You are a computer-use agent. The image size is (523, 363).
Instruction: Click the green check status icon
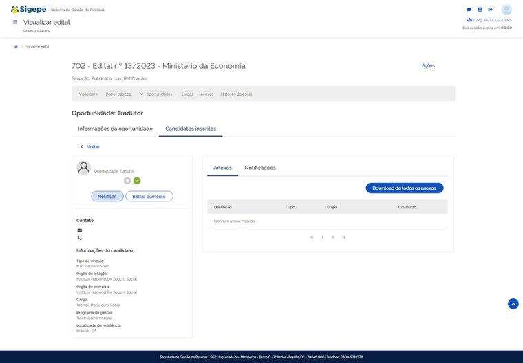pyautogui.click(x=137, y=181)
